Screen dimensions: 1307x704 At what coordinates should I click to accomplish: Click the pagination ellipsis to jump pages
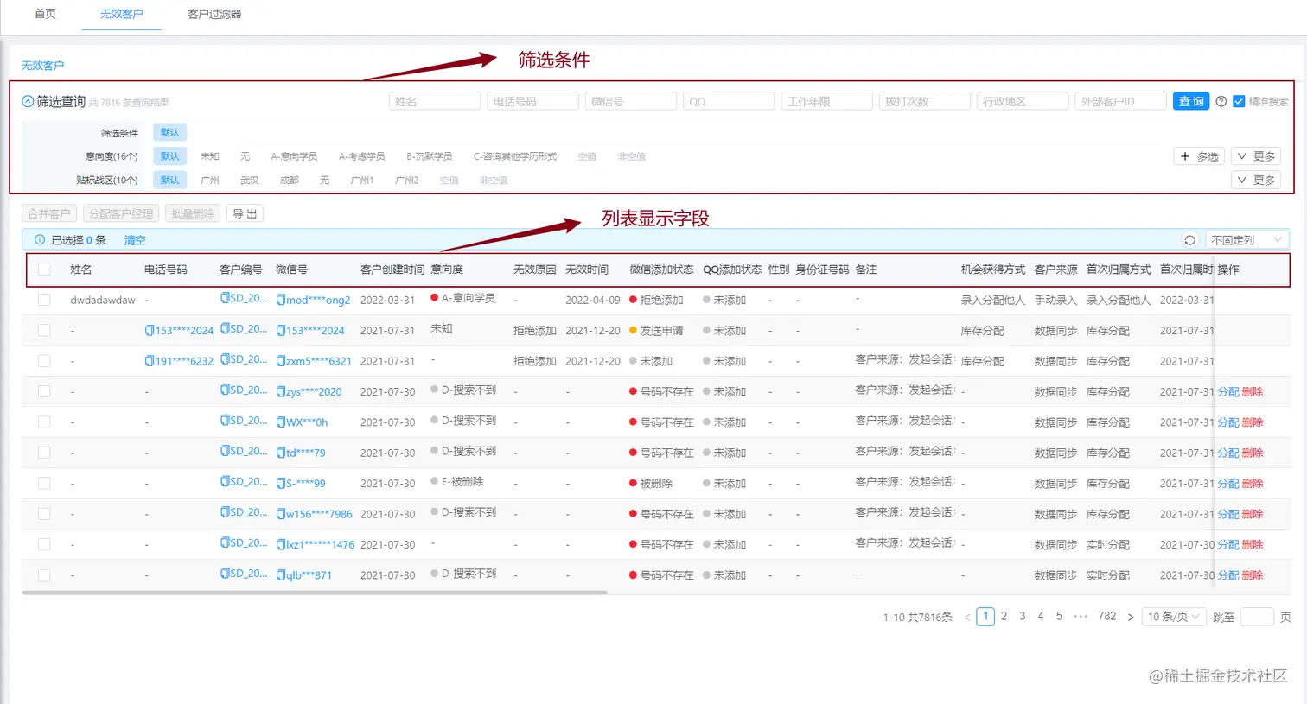[1081, 617]
